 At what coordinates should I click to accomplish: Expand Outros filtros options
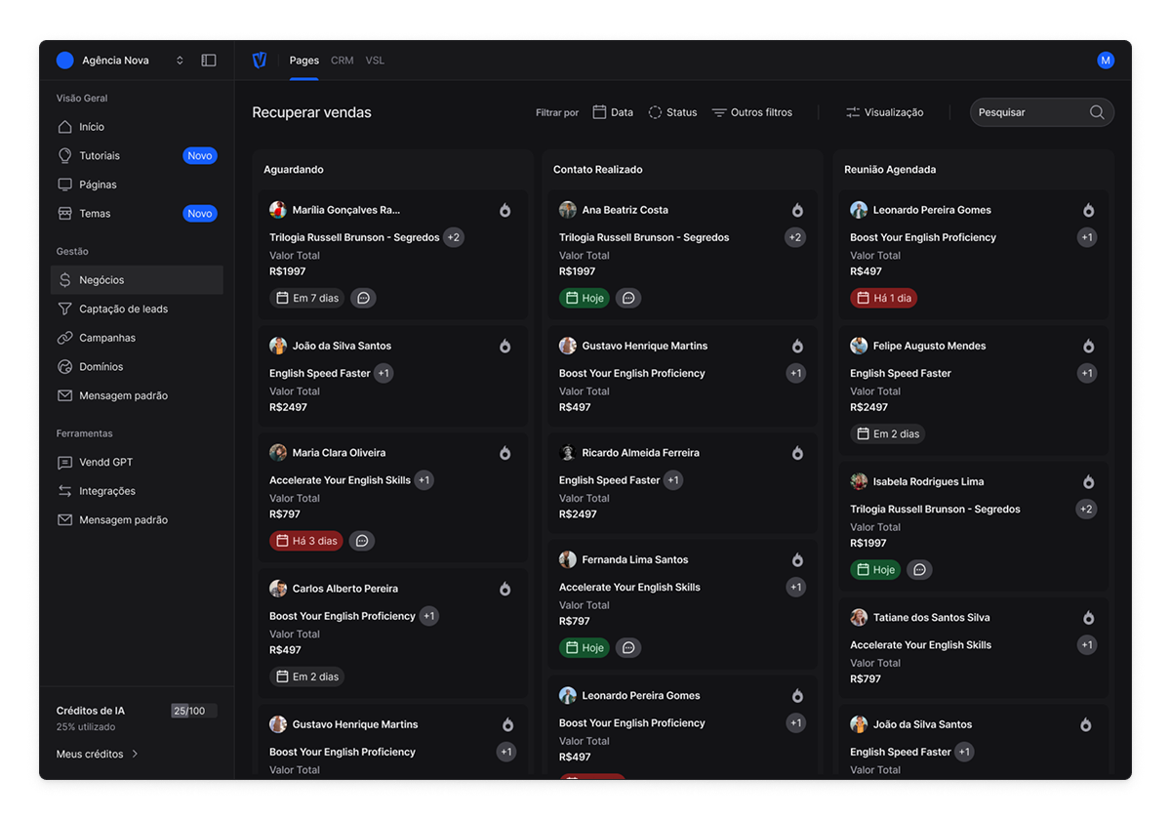pyautogui.click(x=751, y=112)
